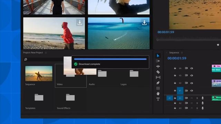
Task: Toggle sync lock on track V2
Action: pyautogui.click(x=186, y=83)
